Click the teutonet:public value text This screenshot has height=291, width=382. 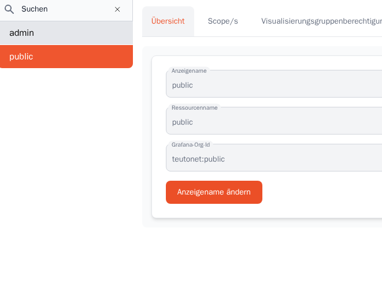(x=198, y=159)
